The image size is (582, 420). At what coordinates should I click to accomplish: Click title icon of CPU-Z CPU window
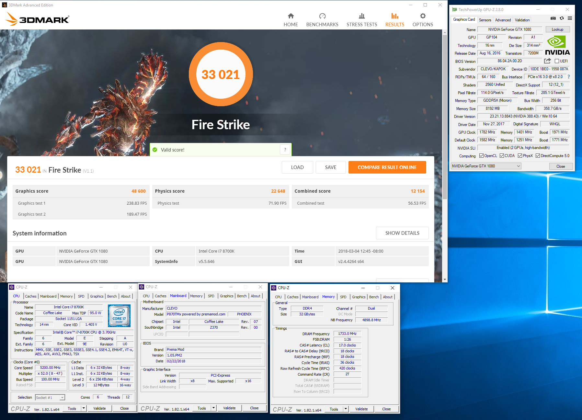coord(12,287)
